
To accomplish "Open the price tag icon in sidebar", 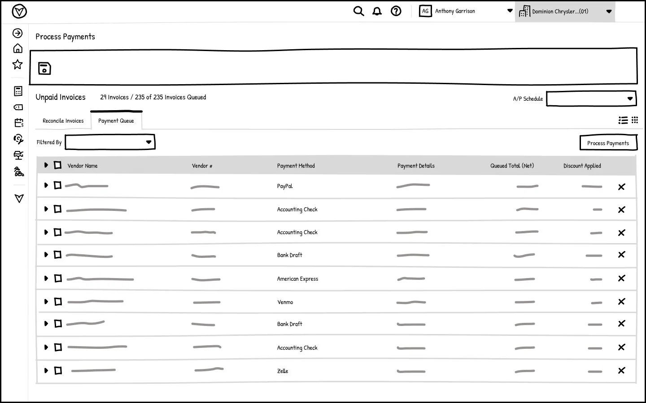I will click(18, 107).
